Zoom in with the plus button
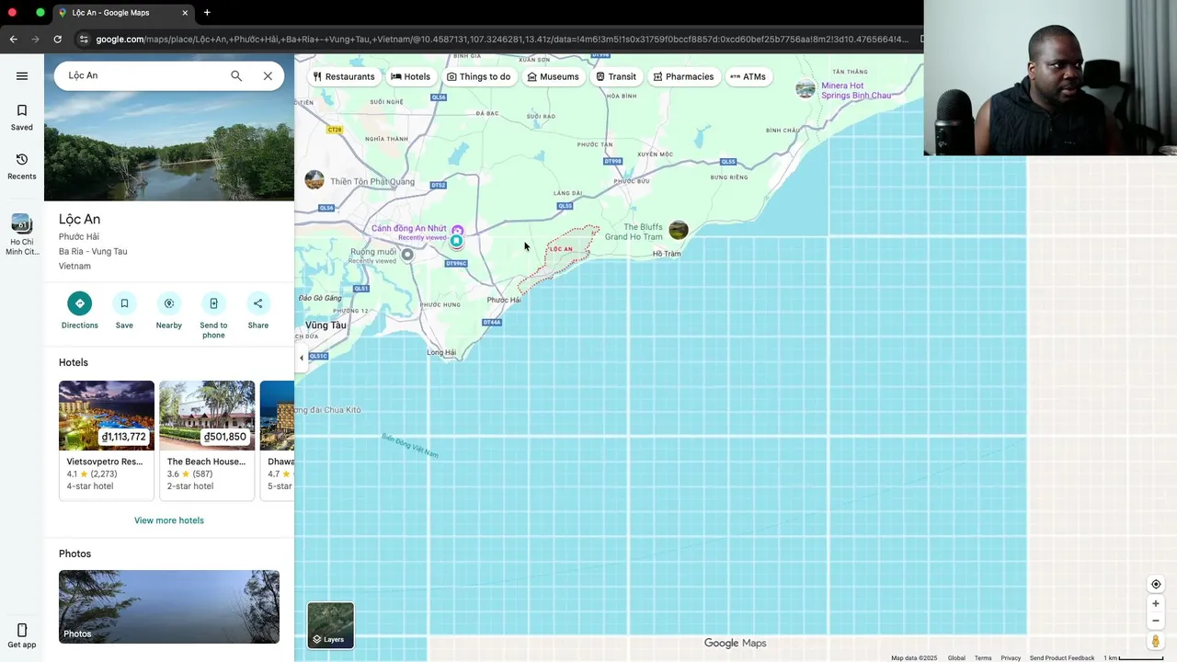Viewport: 1177px width, 662px height. pos(1156,604)
